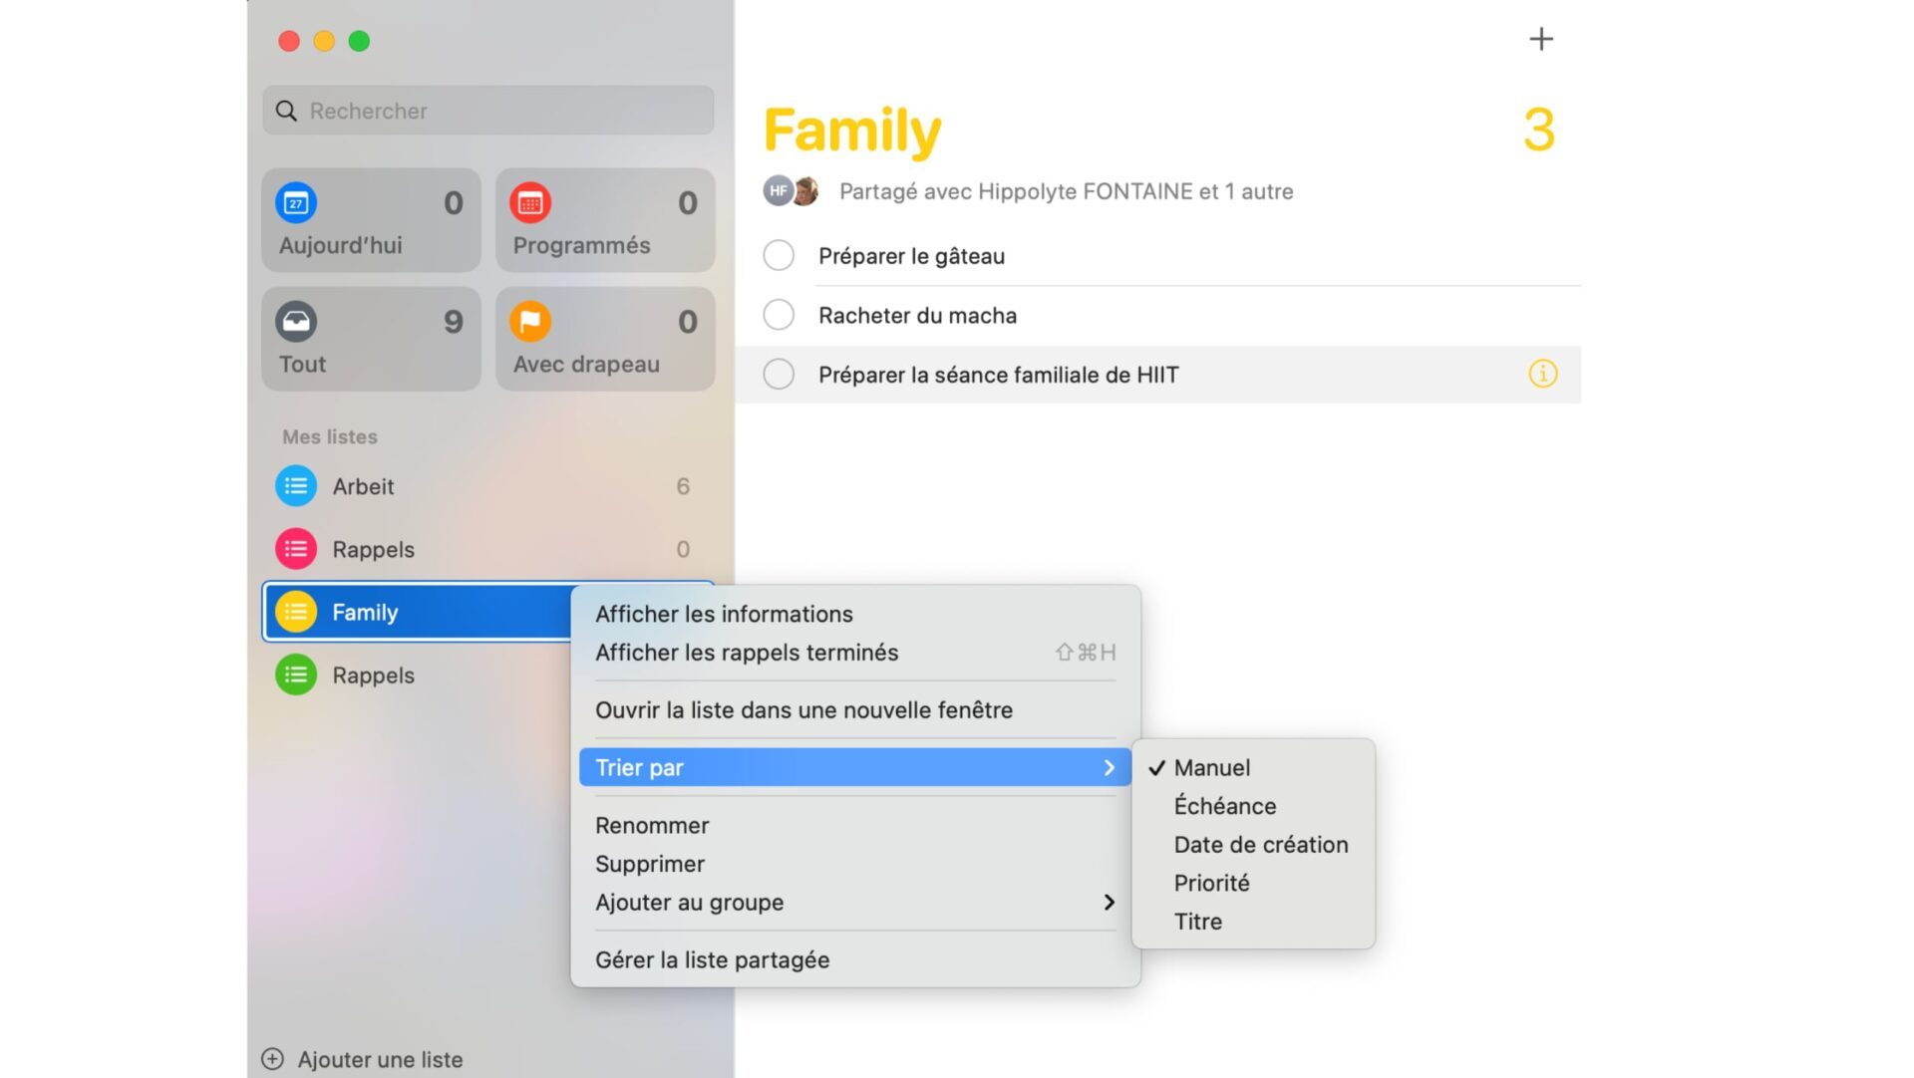
Task: Open the Tout inbox tray icon
Action: [296, 322]
